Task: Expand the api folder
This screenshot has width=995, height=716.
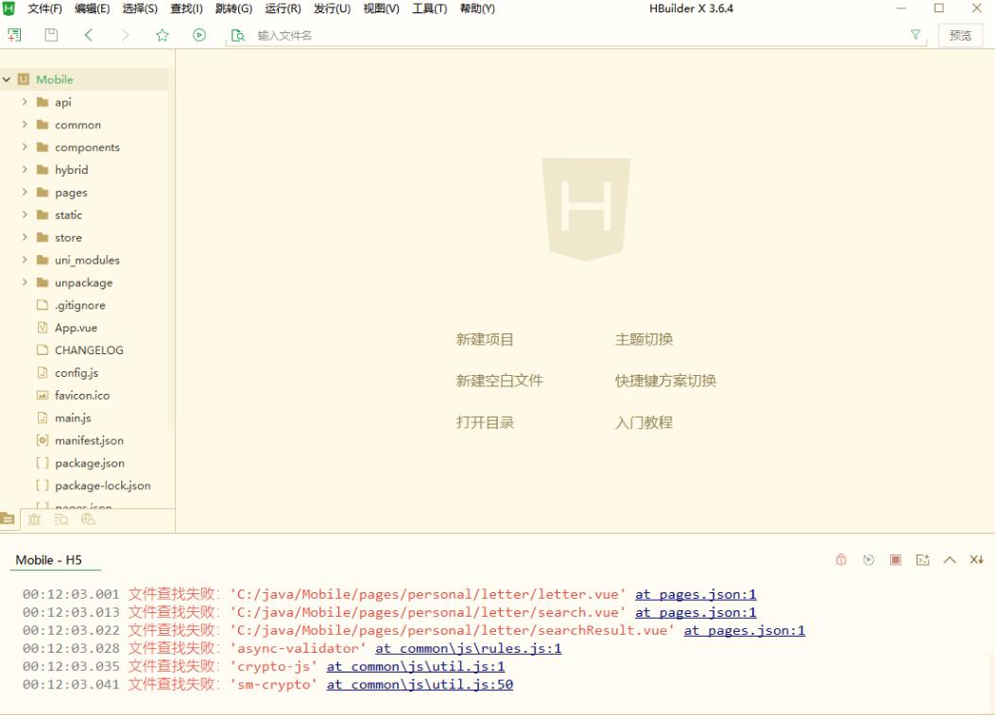Action: [x=25, y=101]
